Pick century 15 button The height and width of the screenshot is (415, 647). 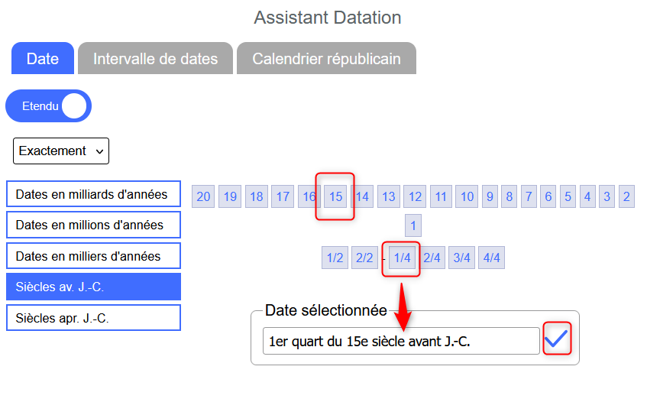335,196
